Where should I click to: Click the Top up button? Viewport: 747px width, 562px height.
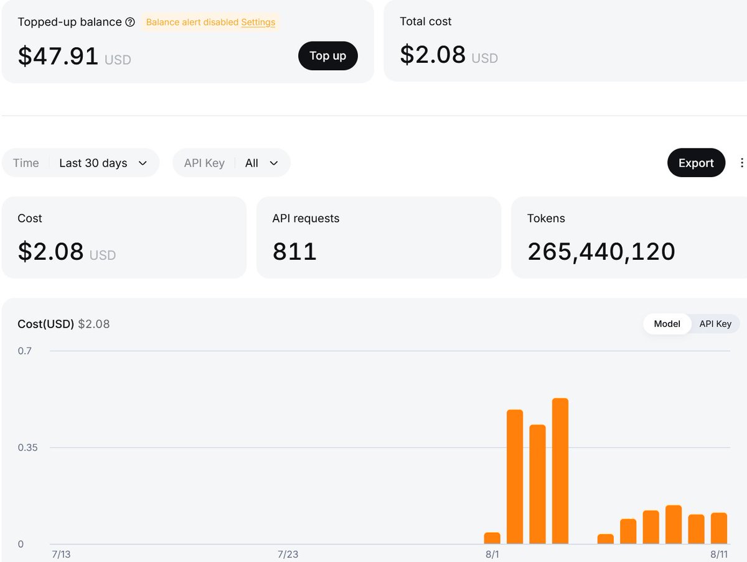(x=328, y=56)
